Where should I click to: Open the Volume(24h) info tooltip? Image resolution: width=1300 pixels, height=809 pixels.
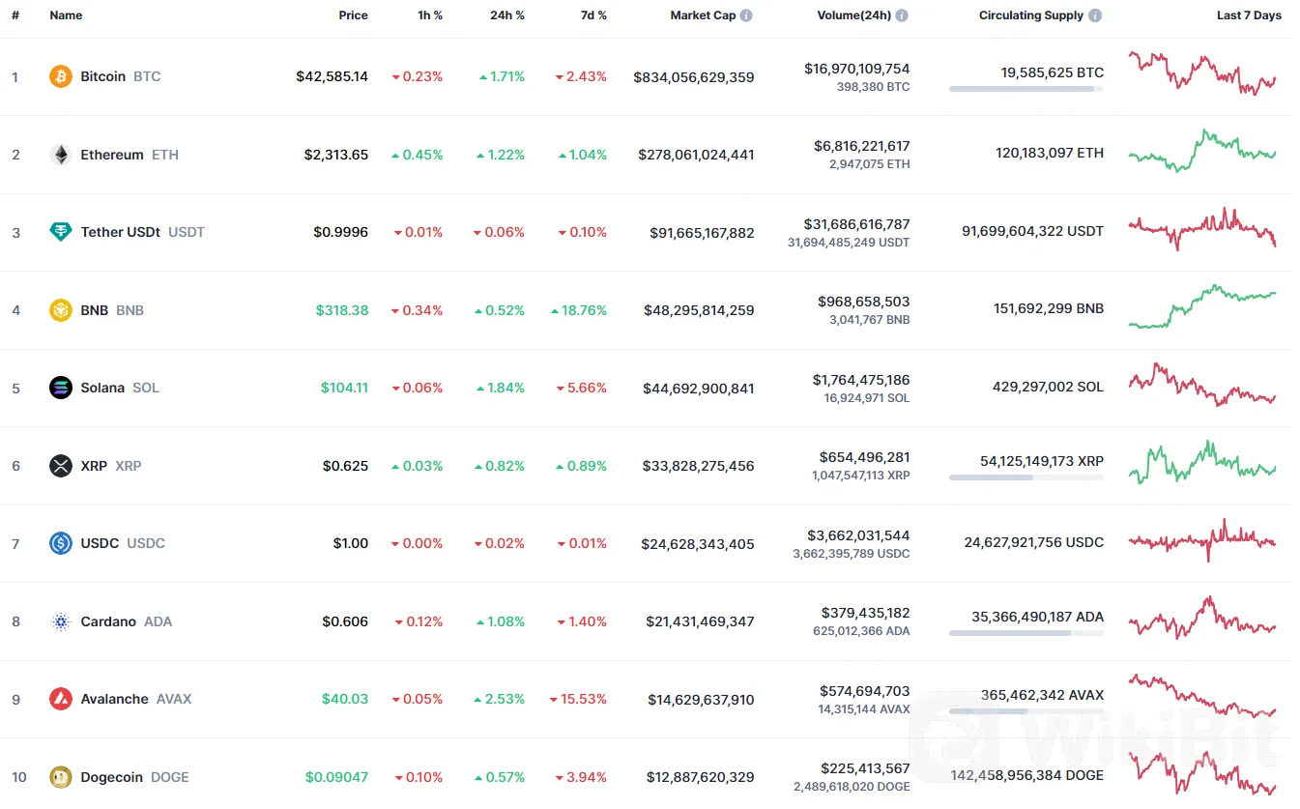pyautogui.click(x=902, y=14)
